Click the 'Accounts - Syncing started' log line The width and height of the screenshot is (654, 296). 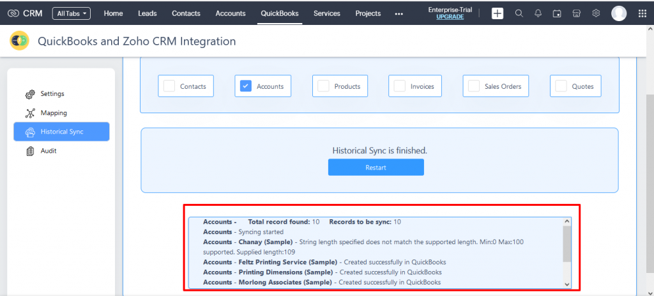coord(243,231)
